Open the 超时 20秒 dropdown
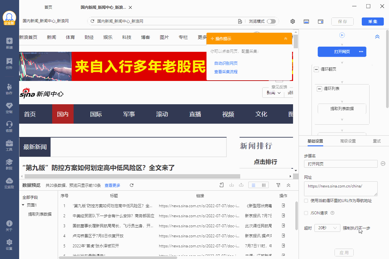389x259 pixels. coord(327,228)
